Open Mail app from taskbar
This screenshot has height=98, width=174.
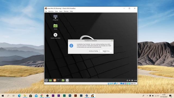36,96
